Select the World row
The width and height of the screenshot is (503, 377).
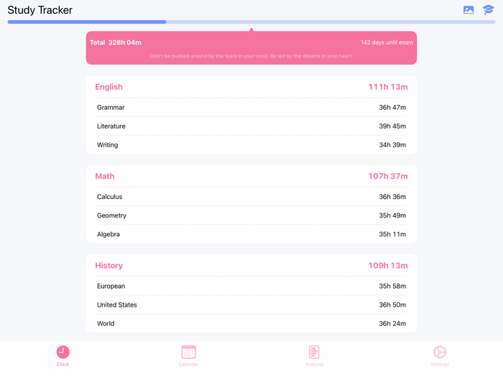pos(251,323)
